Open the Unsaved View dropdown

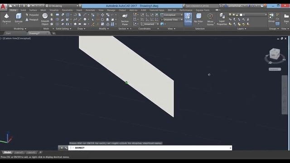coord(172,19)
